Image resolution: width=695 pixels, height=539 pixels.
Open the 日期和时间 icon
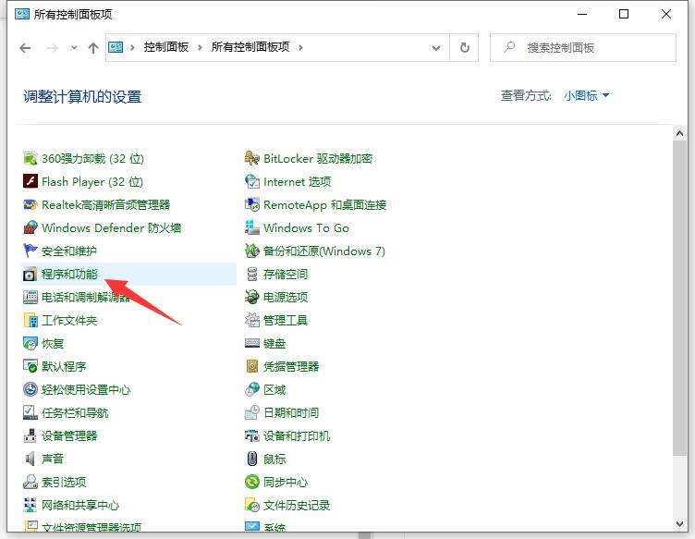click(251, 412)
